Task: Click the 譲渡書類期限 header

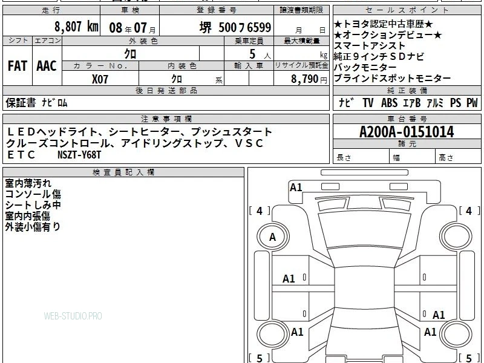Action: tap(301, 10)
